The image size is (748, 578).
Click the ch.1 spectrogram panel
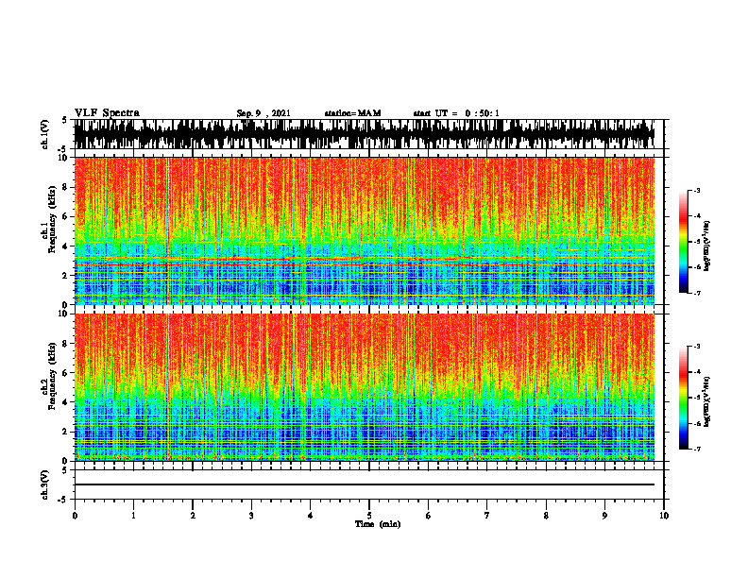click(x=365, y=230)
